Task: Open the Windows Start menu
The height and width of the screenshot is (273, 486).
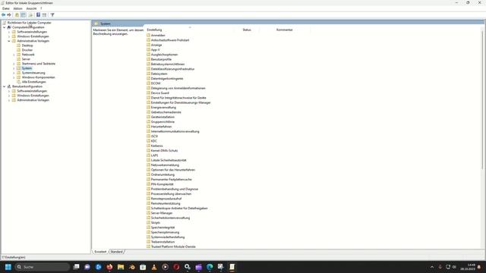Action: [x=8, y=267]
